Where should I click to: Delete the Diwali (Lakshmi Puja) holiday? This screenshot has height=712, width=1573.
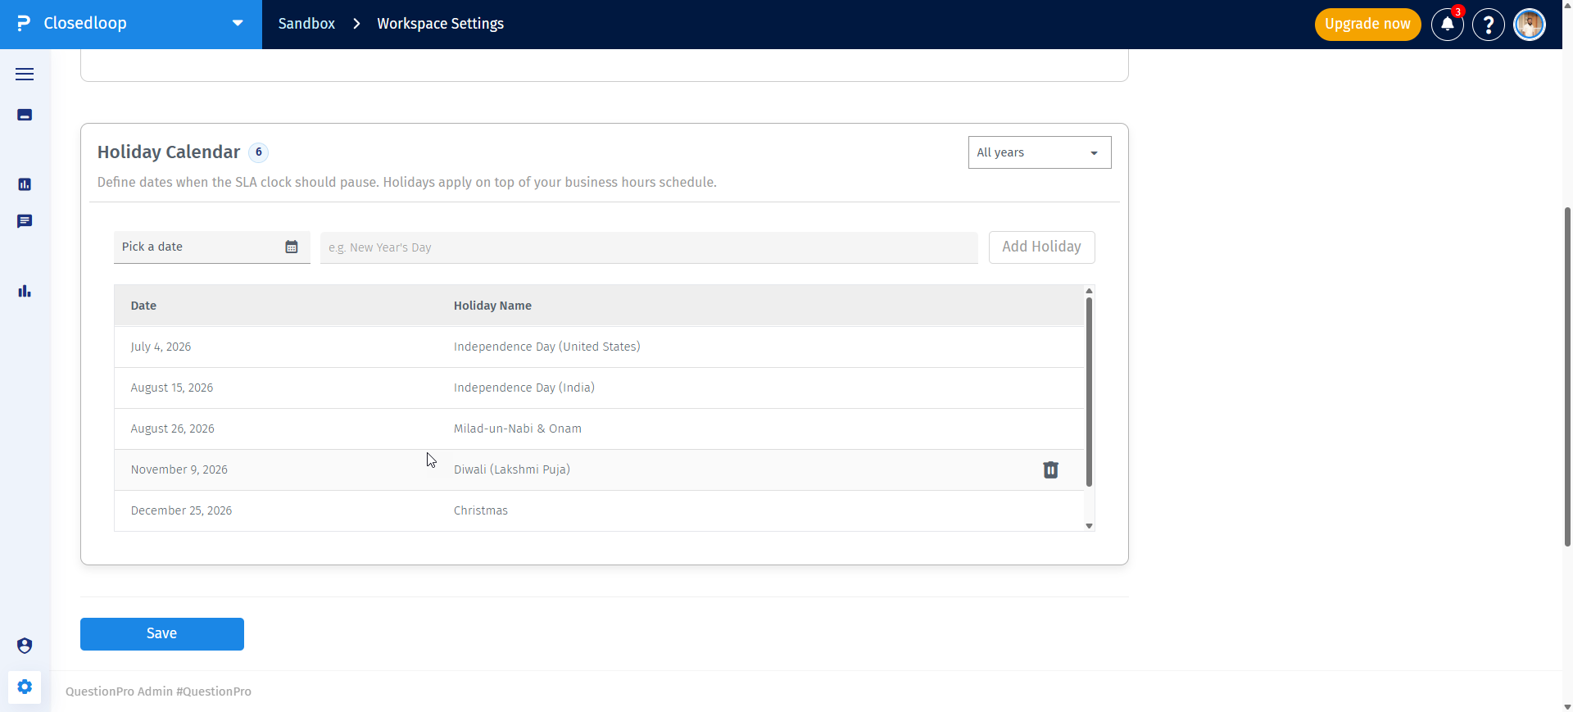click(x=1050, y=469)
